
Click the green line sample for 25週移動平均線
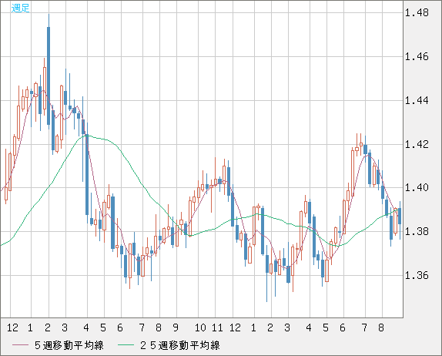click(126, 345)
